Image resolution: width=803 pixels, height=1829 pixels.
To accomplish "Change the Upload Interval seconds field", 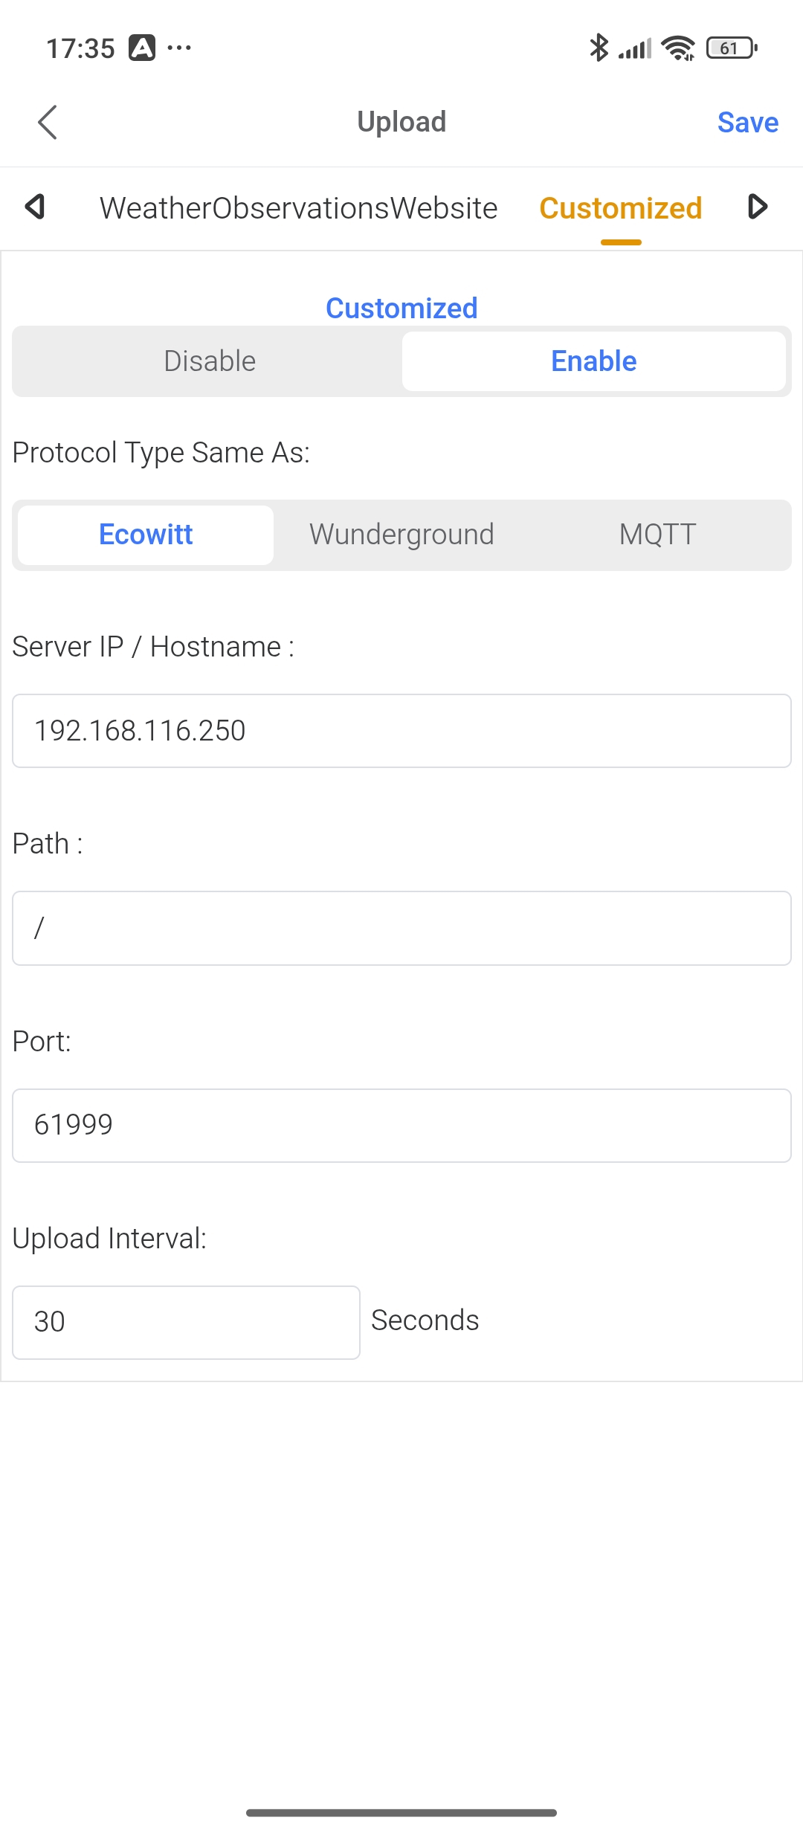I will point(186,1322).
